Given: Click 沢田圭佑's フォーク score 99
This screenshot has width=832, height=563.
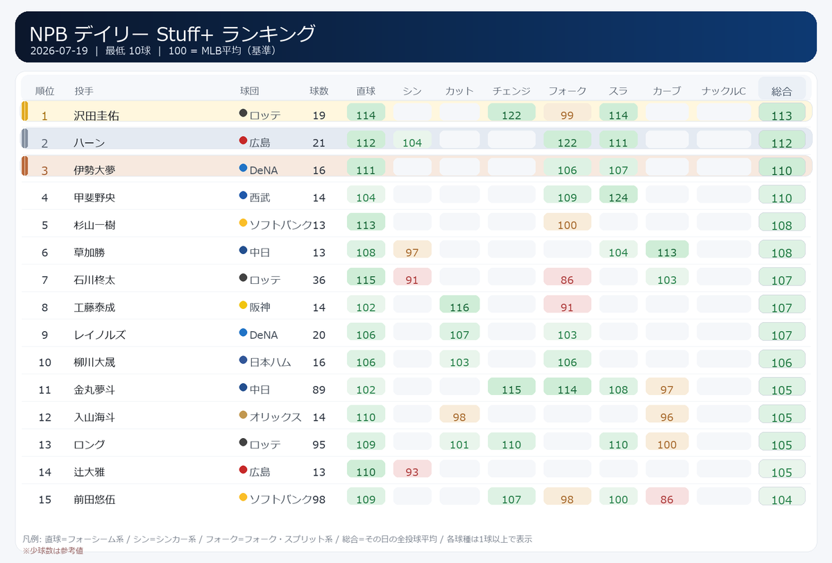Looking at the screenshot, I should tap(567, 112).
